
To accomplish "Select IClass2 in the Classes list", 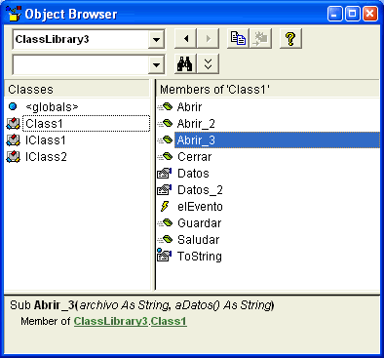I will [46, 157].
